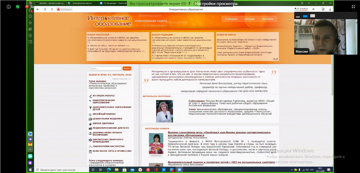Open the history clock icon in the sidebar
Viewport: 360px width, 173px height.
coord(30,16)
